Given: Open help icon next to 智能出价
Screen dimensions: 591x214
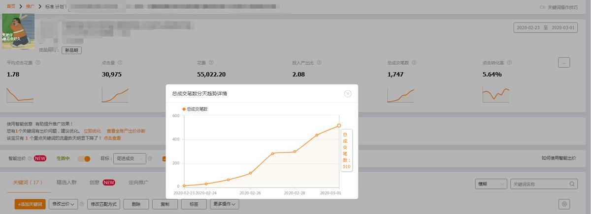Looking at the screenshot, I should point(30,159).
